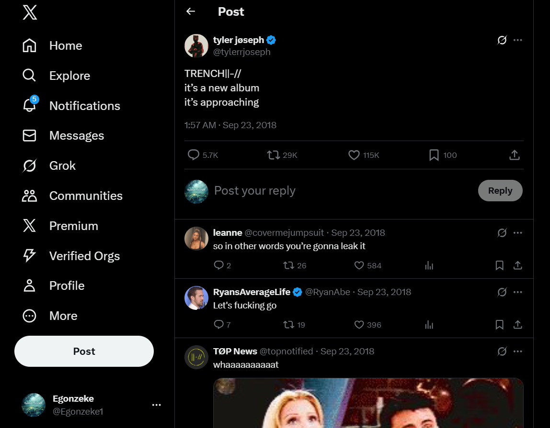View analytics on leanne's reply

click(429, 265)
